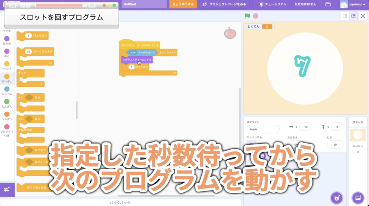Screen dimensions: 369x206
Task: Click the choose a sprite button
Action: pyautogui.click(x=337, y=198)
